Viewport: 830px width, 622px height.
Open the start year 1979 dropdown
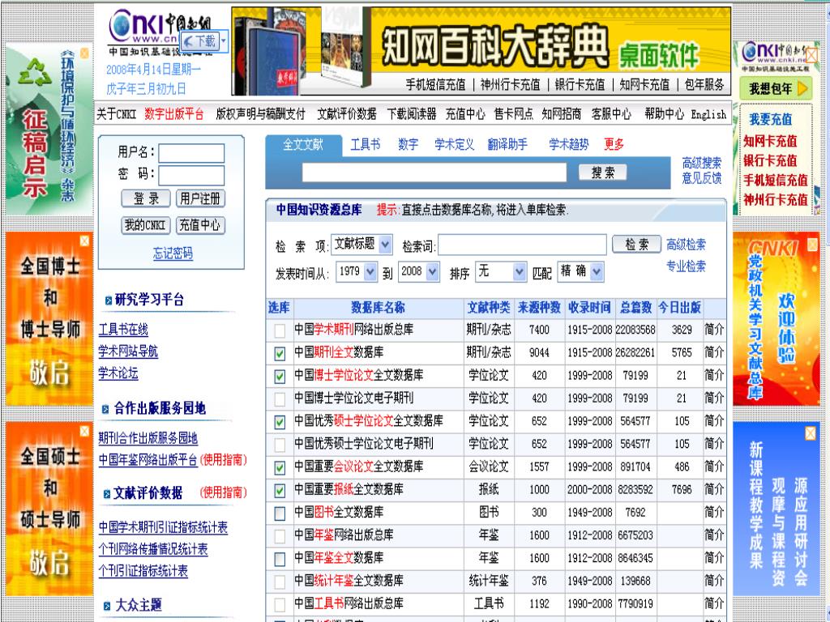[x=357, y=272]
